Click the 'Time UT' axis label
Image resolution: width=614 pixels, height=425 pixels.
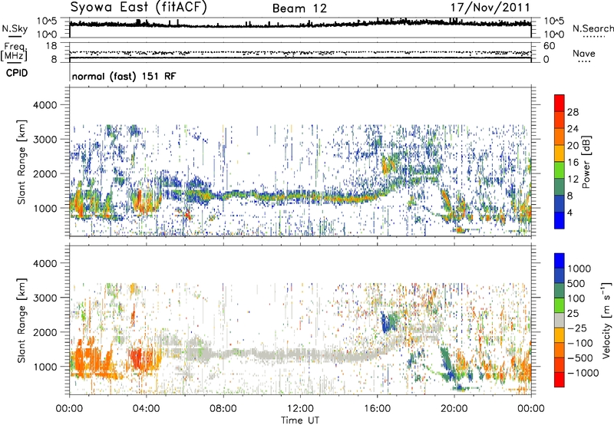[300, 420]
